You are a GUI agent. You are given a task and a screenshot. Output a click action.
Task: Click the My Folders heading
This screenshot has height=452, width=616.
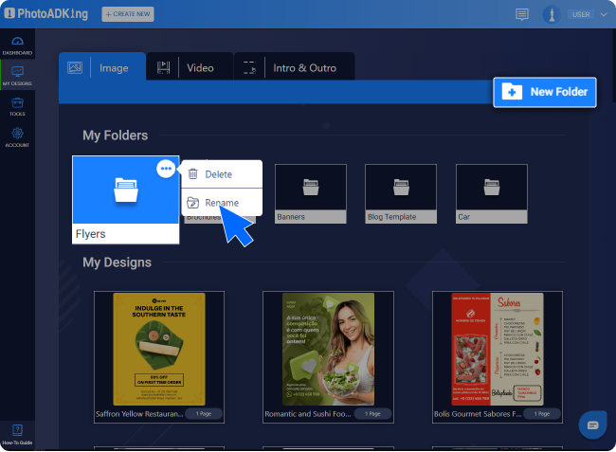(x=115, y=136)
